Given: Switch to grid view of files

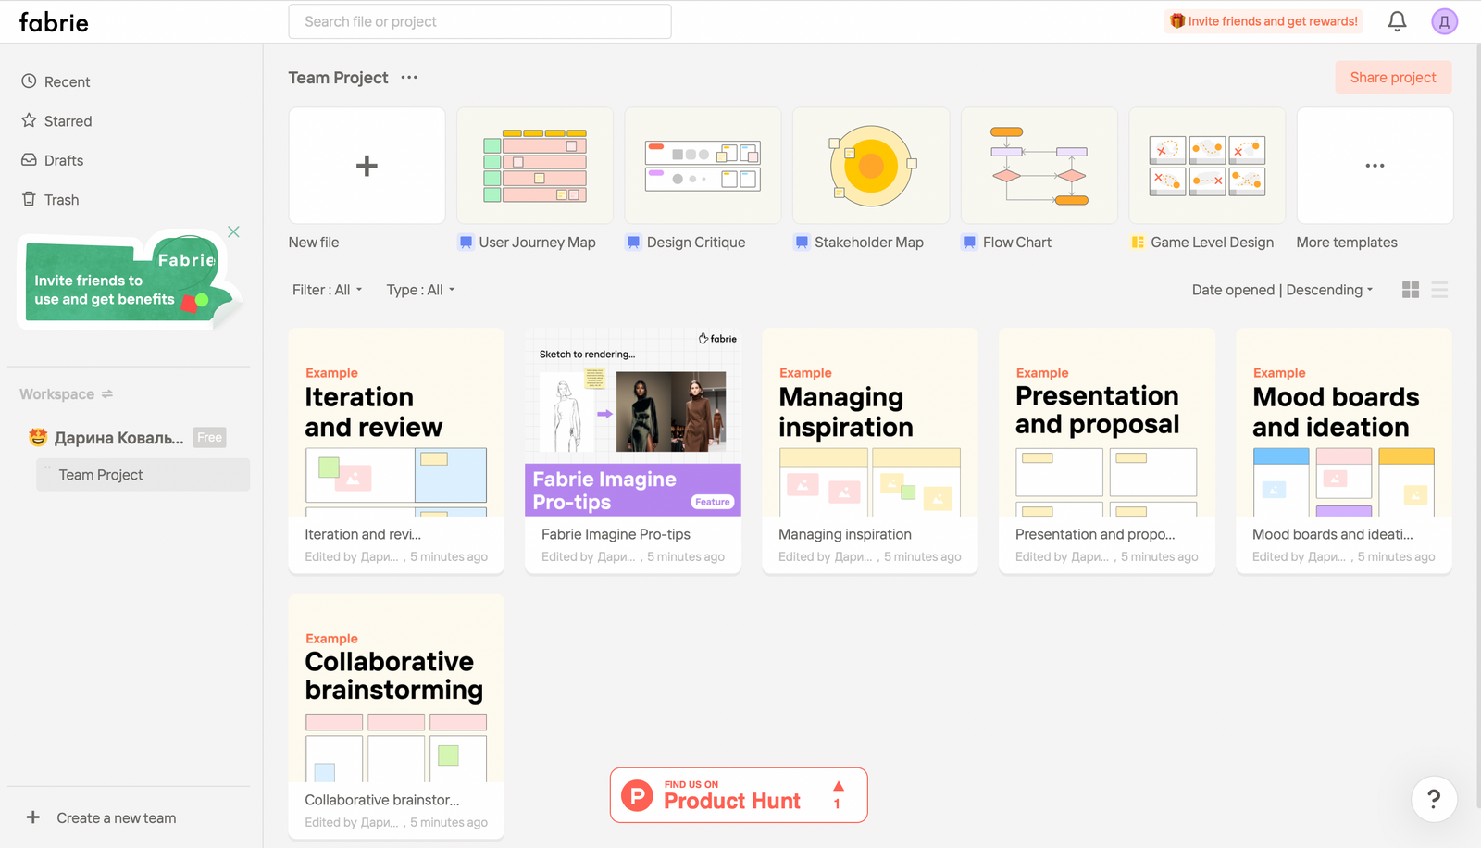Looking at the screenshot, I should (1410, 290).
